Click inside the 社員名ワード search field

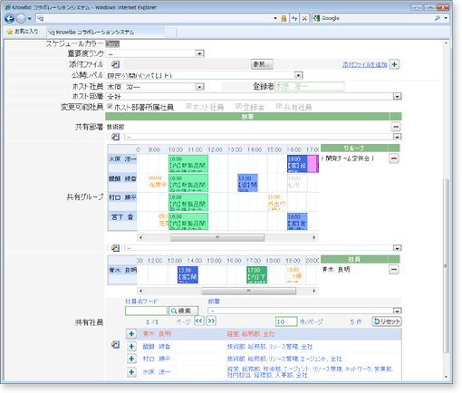click(x=146, y=311)
